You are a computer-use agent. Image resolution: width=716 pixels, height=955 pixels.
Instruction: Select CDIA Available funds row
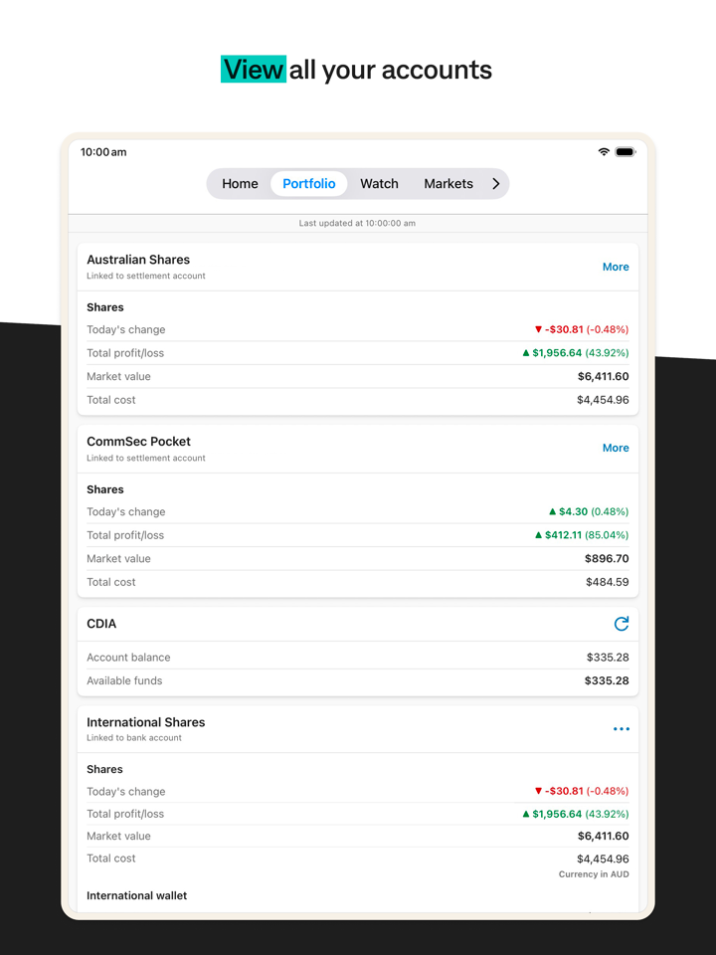coord(358,681)
